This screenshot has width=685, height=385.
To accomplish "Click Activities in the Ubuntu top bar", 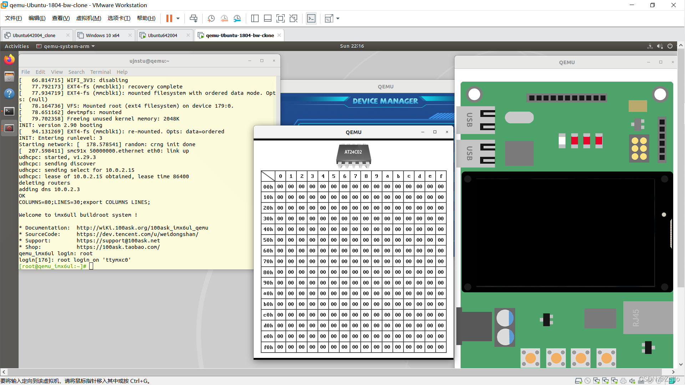I will click(17, 46).
